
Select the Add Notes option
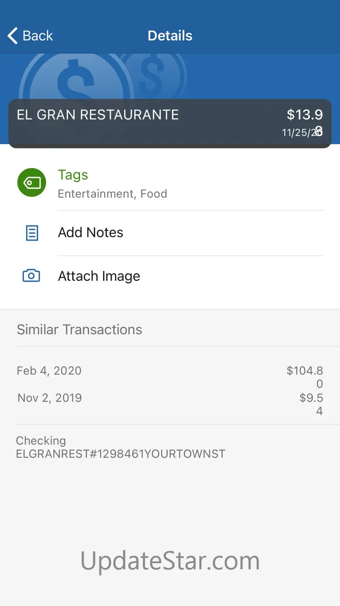pos(91,232)
